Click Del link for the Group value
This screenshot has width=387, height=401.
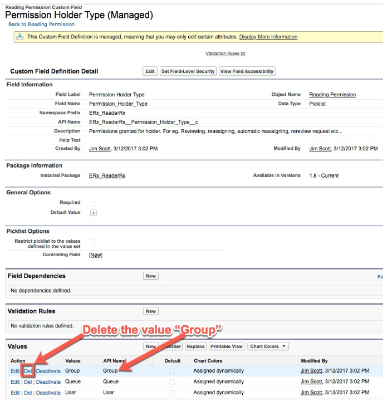coord(28,371)
